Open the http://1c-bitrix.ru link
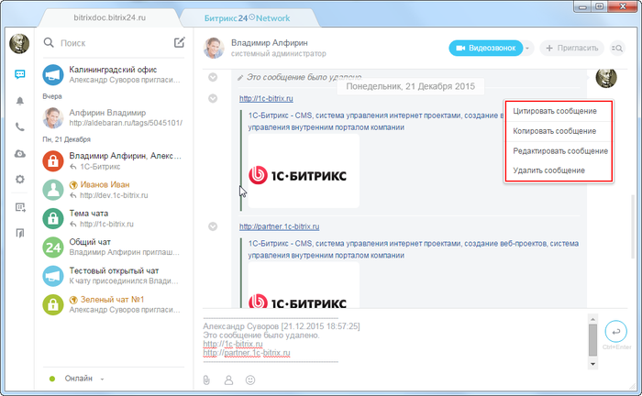The height and width of the screenshot is (396, 642). pos(266,99)
